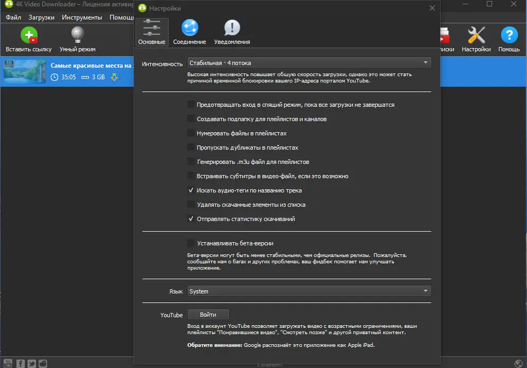Open the Помощь question mark icon
The height and width of the screenshot is (368, 527).
coord(509,35)
